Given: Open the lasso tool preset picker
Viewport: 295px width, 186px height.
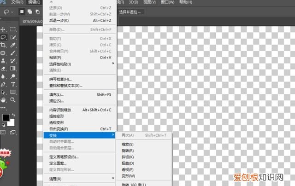Looking at the screenshot, I should (x=8, y=12).
